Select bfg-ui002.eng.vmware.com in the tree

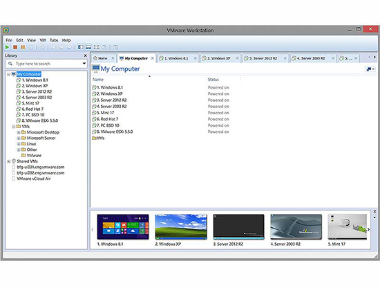[41, 172]
